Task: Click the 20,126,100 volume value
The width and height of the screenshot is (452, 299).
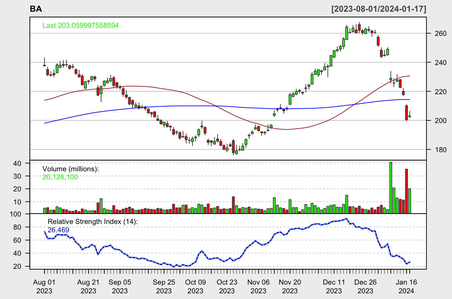Action: click(x=60, y=177)
